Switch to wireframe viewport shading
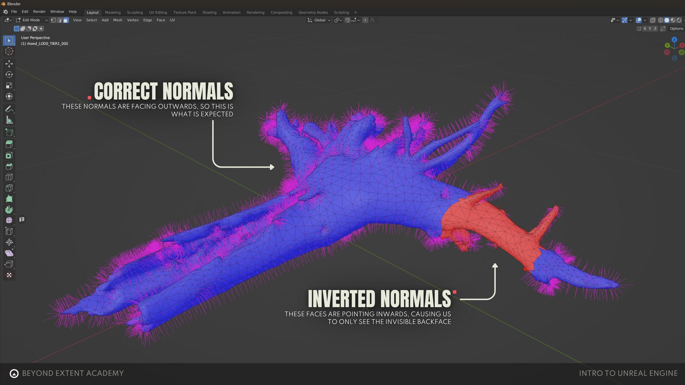 (x=660, y=20)
